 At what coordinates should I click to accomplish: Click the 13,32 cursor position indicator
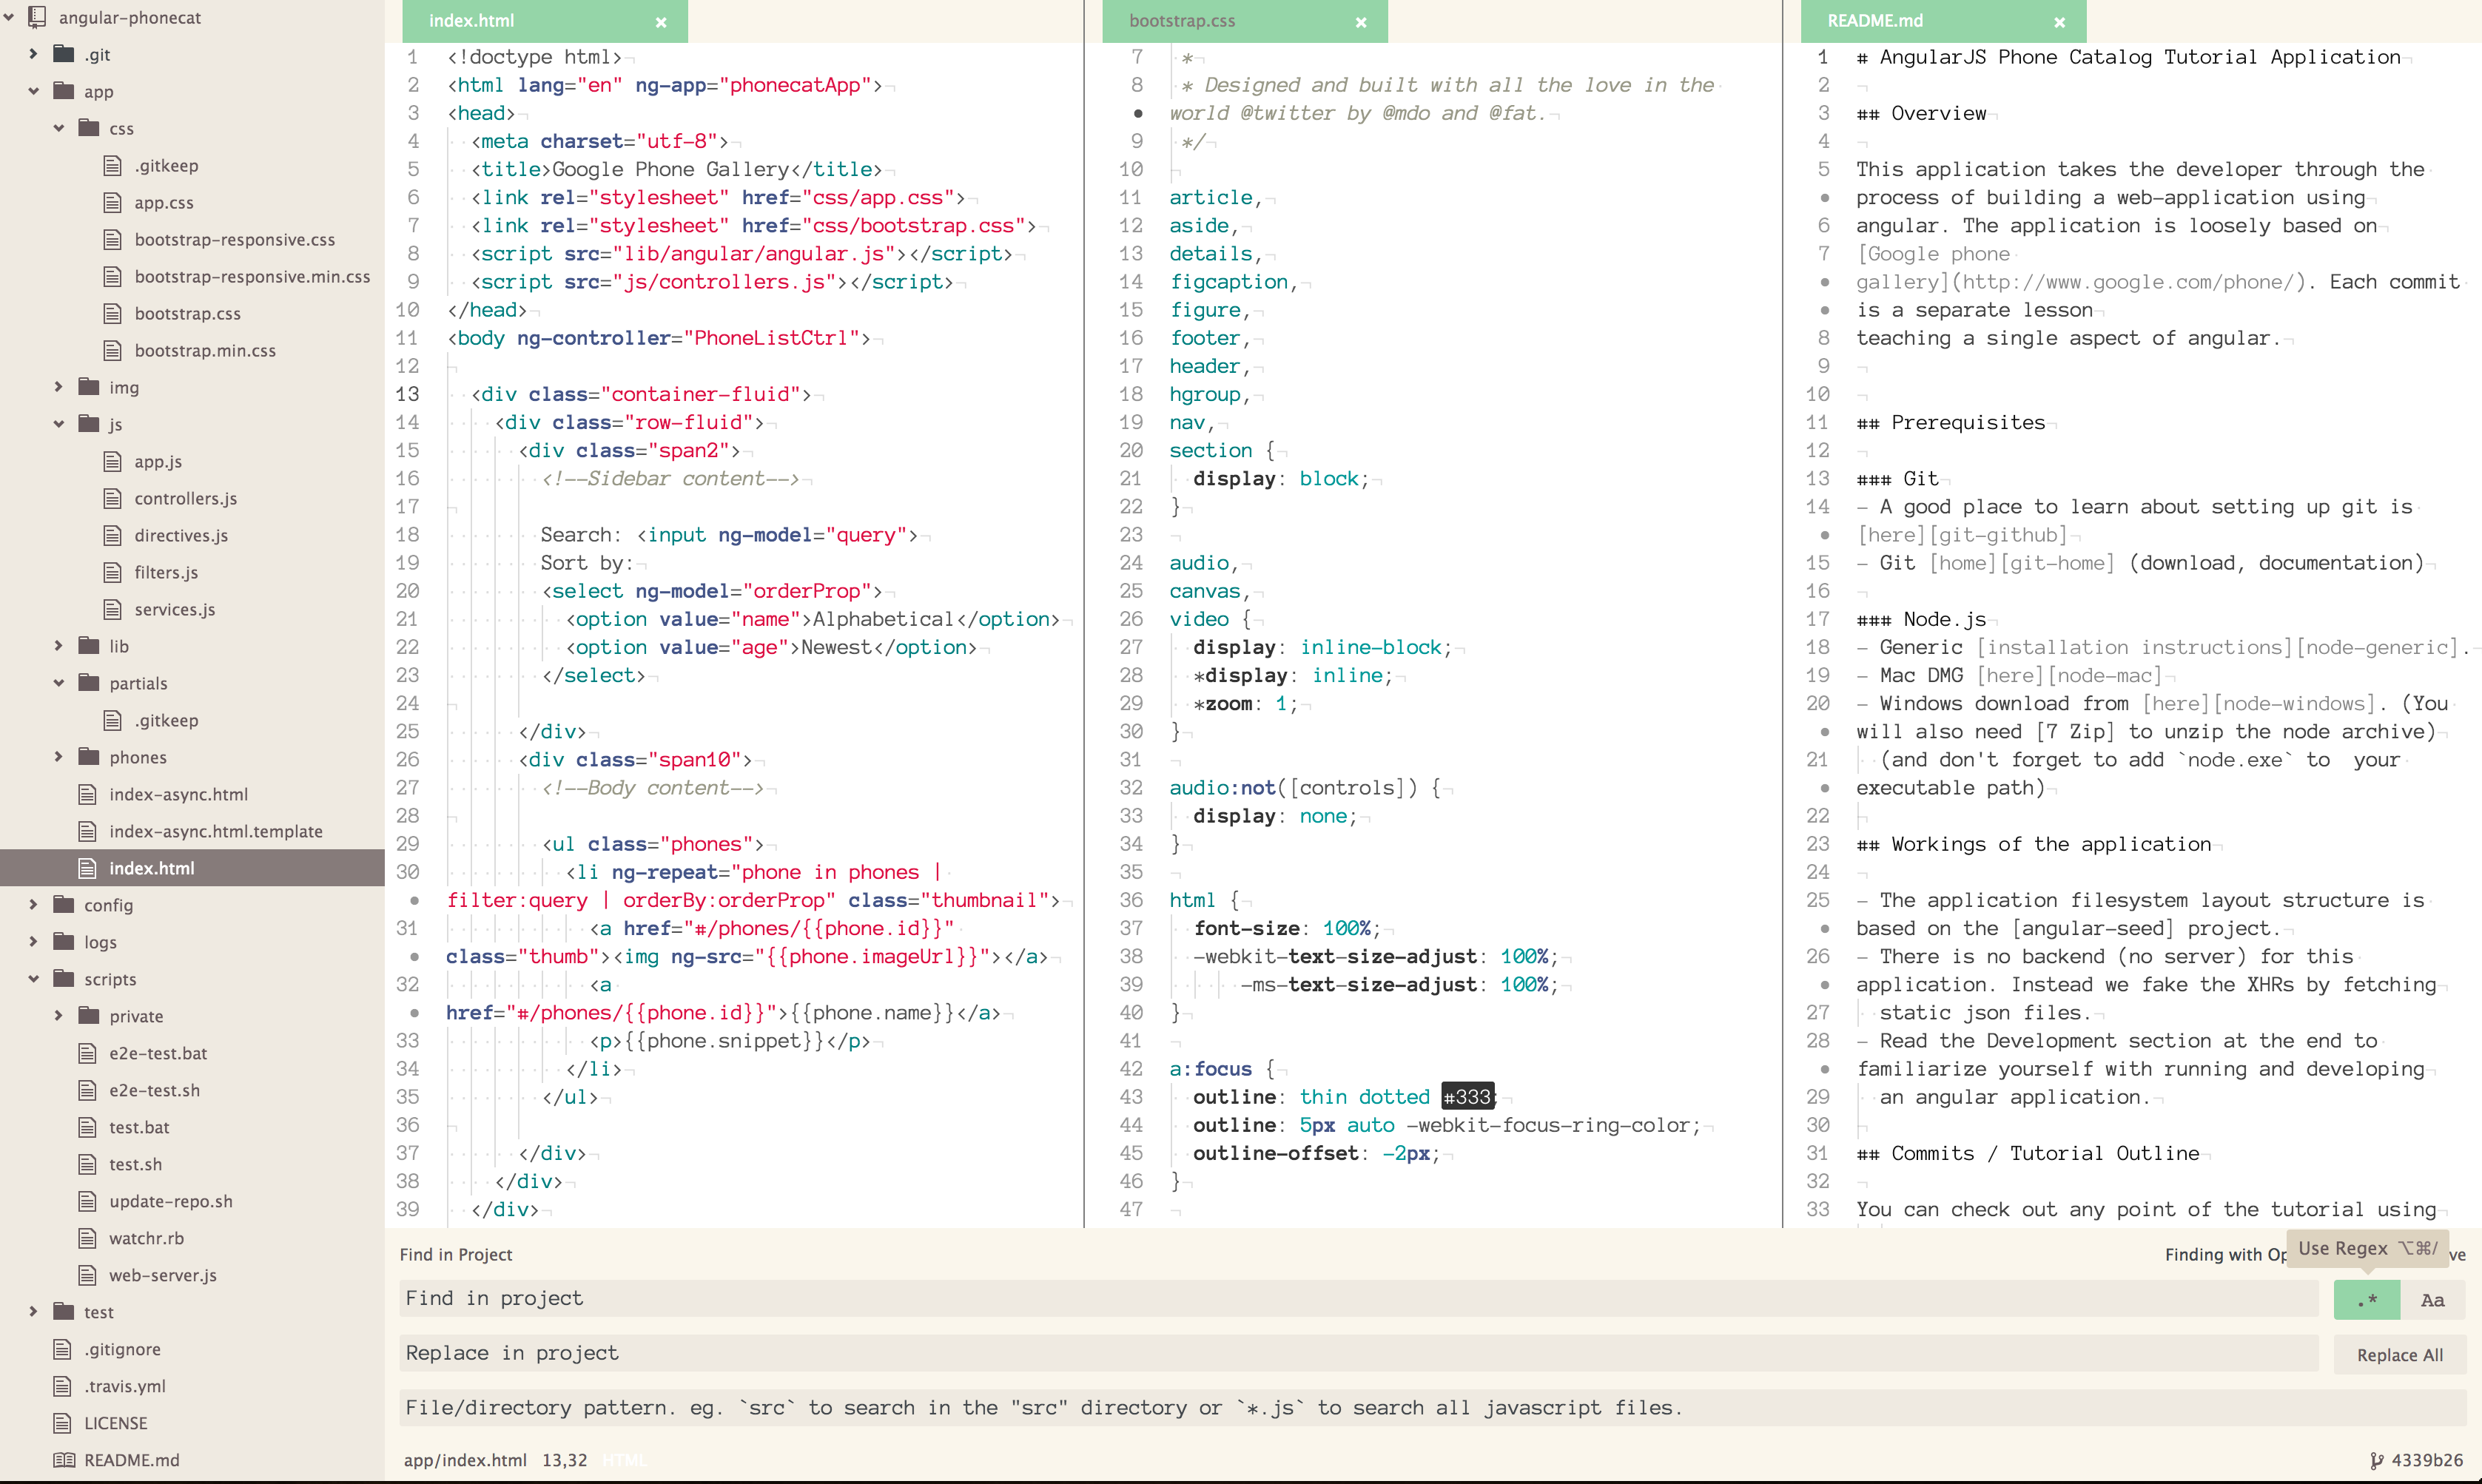pos(565,1460)
